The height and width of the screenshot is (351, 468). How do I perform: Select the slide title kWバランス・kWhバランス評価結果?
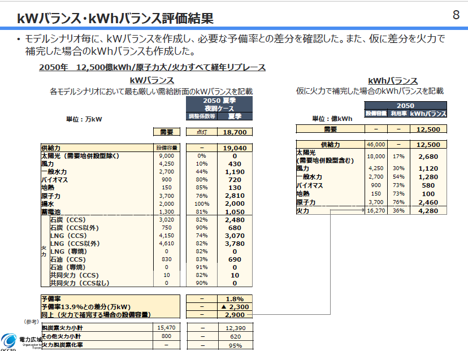[x=115, y=19]
